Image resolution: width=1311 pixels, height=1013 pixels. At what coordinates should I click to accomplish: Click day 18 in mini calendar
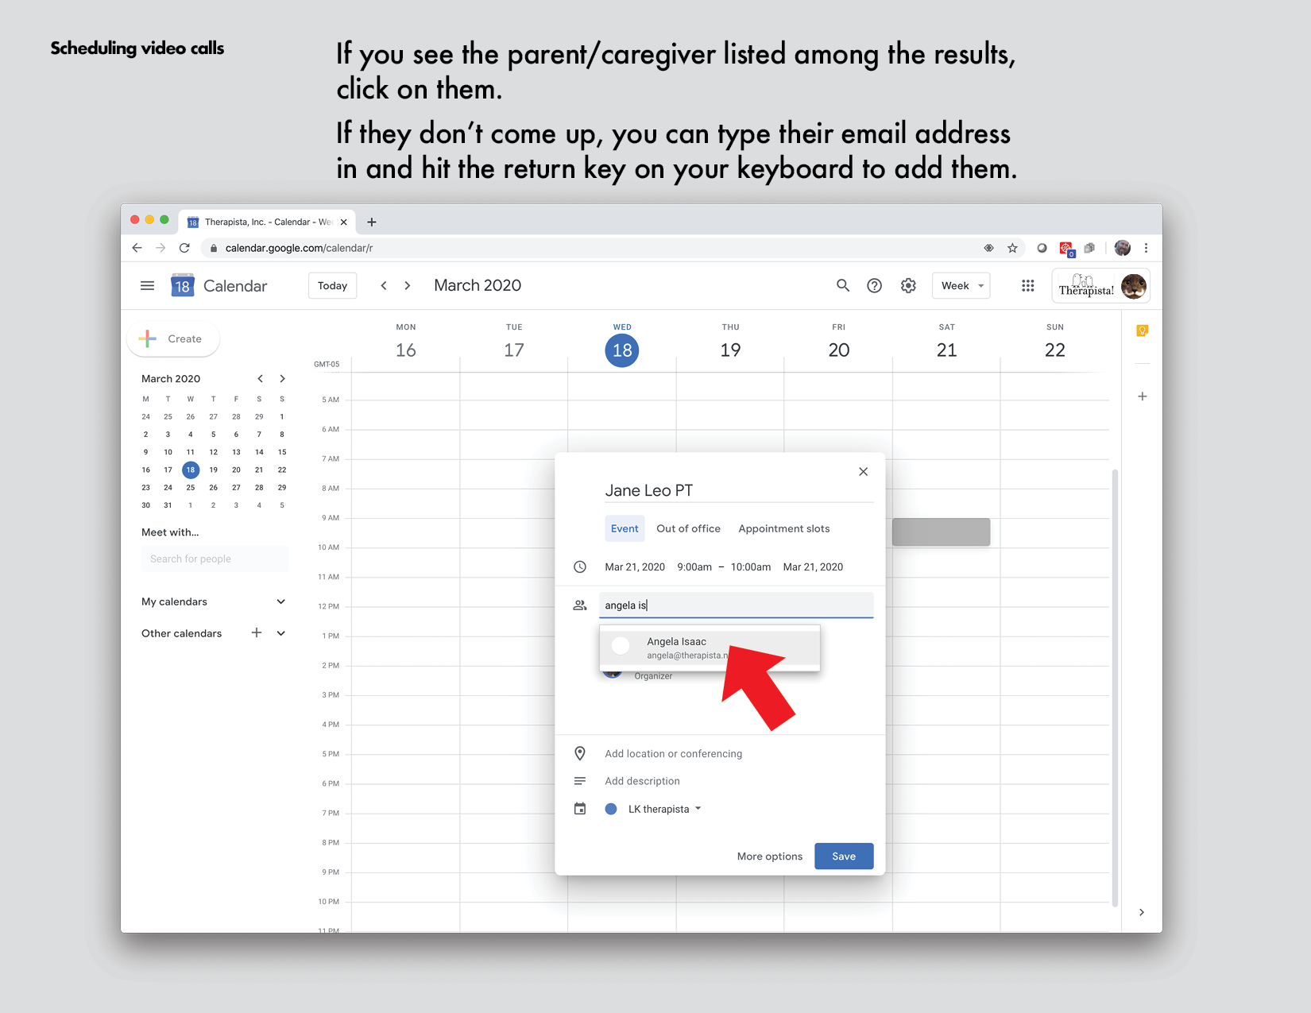pos(191,470)
